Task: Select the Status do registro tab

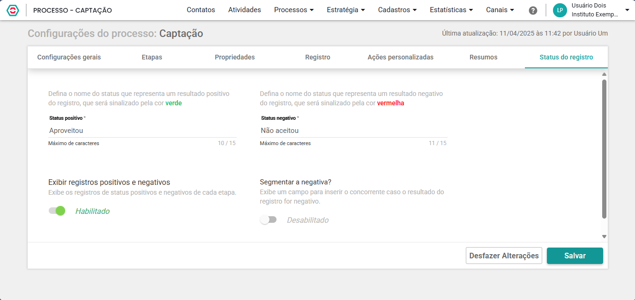Action: click(x=566, y=57)
